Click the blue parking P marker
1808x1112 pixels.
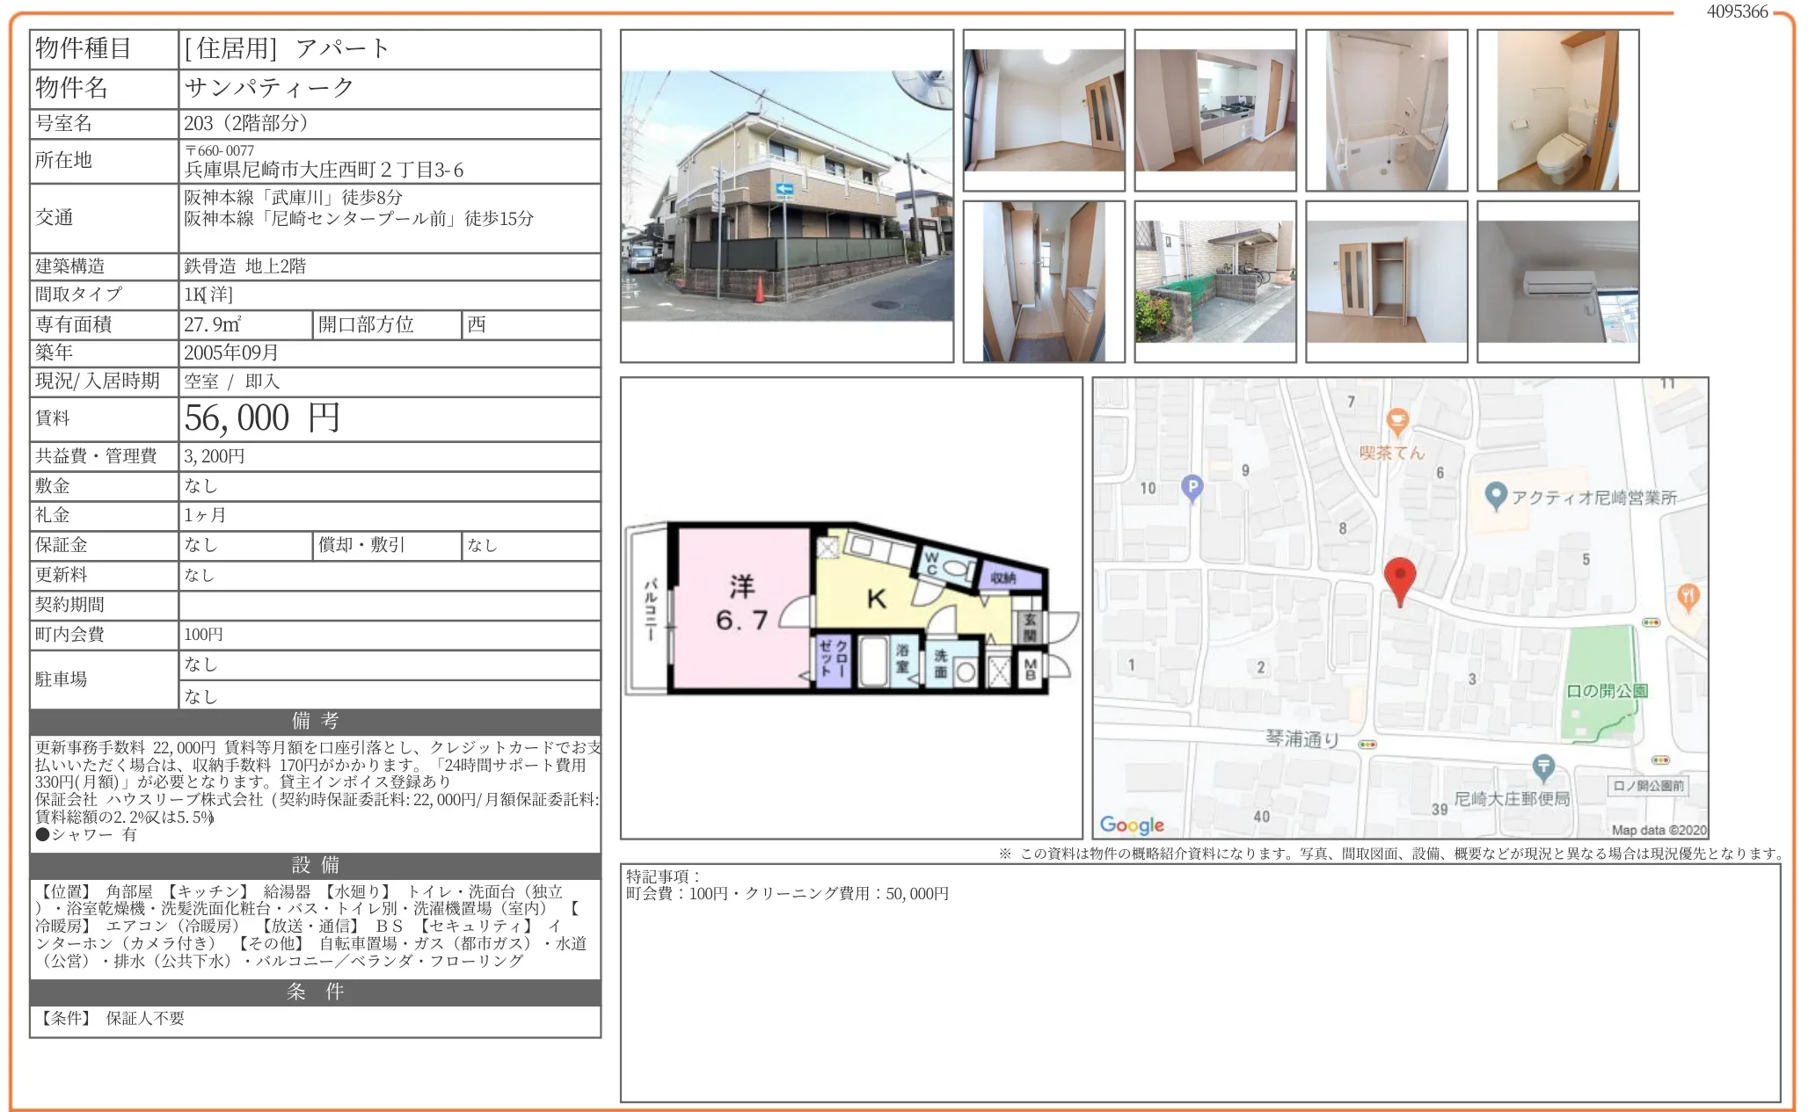click(x=1192, y=487)
